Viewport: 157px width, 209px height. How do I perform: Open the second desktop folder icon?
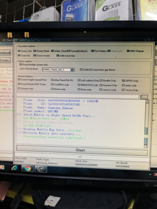27,35
